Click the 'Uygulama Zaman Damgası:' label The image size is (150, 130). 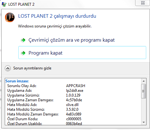tap(30, 100)
